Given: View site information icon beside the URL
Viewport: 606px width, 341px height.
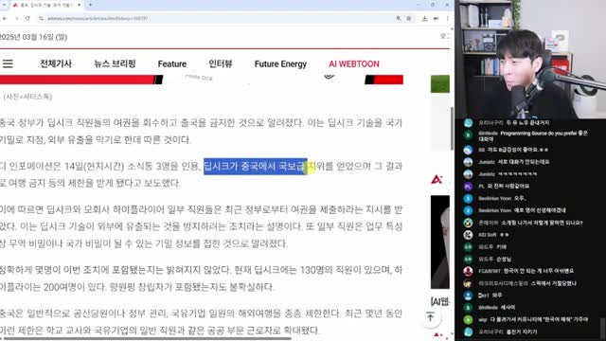Looking at the screenshot, I should click(41, 18).
